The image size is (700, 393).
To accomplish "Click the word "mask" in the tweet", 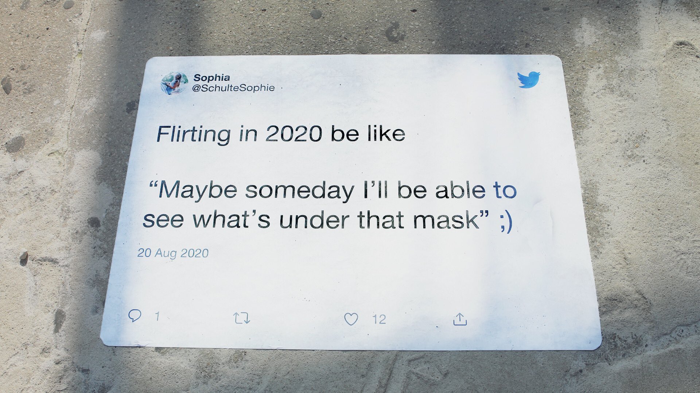I will tap(446, 220).
